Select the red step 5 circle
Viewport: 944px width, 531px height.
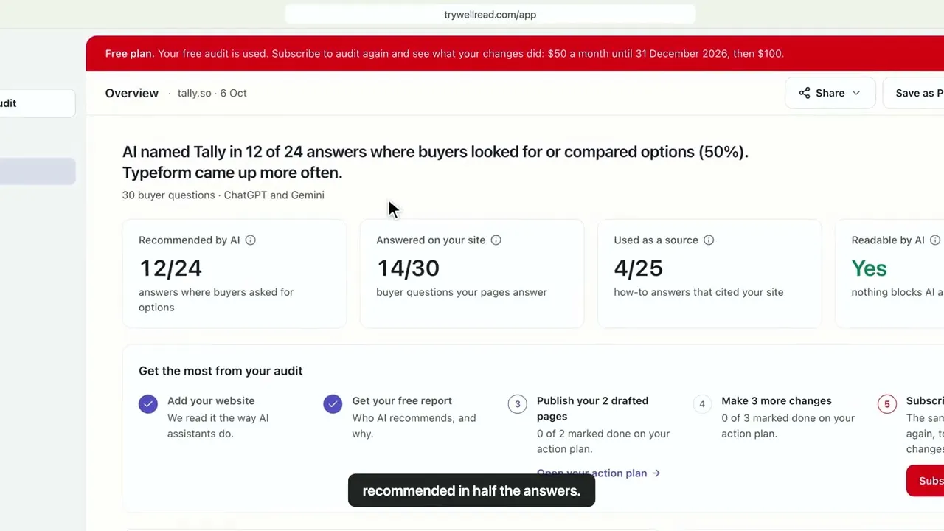pos(887,404)
